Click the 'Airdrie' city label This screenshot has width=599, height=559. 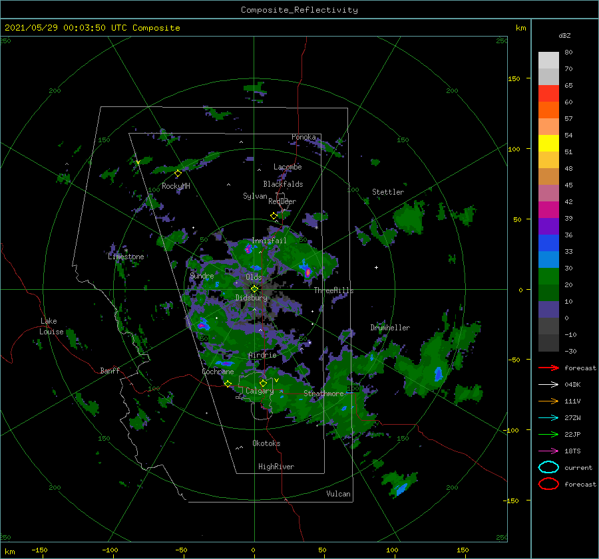coord(262,355)
